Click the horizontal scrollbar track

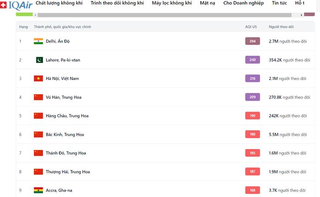[165, 15]
